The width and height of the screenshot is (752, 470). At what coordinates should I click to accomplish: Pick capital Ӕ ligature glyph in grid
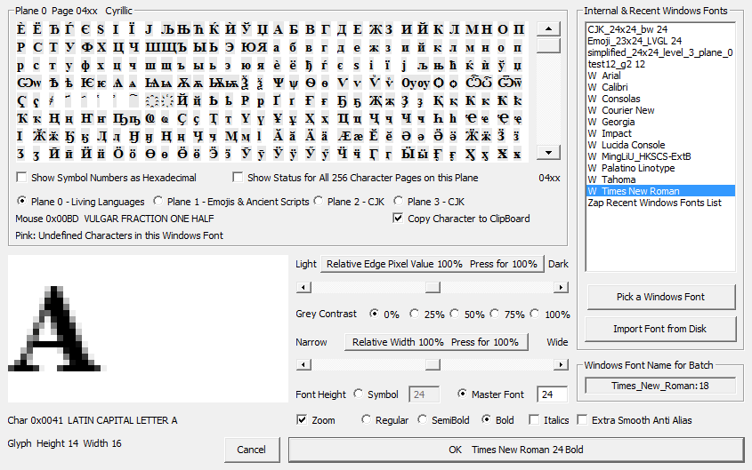pyautogui.click(x=344, y=137)
